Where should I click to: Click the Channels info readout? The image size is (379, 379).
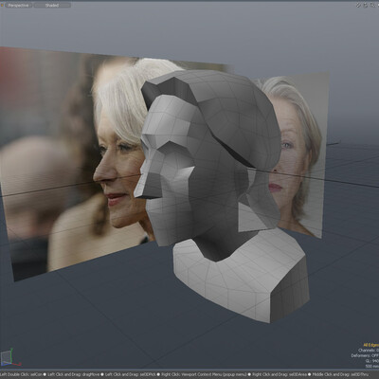[369, 351]
